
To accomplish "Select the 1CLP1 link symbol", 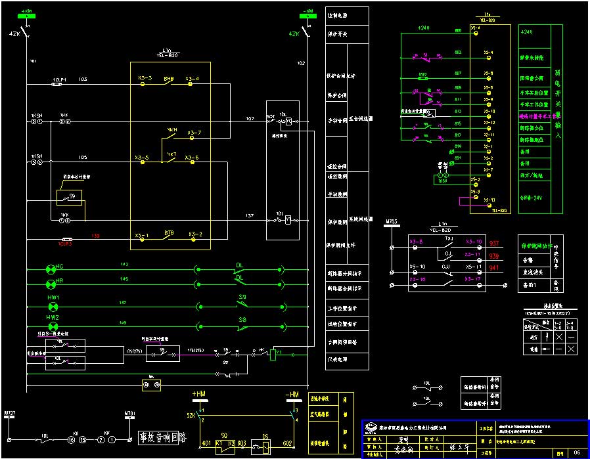I will pyautogui.click(x=59, y=83).
